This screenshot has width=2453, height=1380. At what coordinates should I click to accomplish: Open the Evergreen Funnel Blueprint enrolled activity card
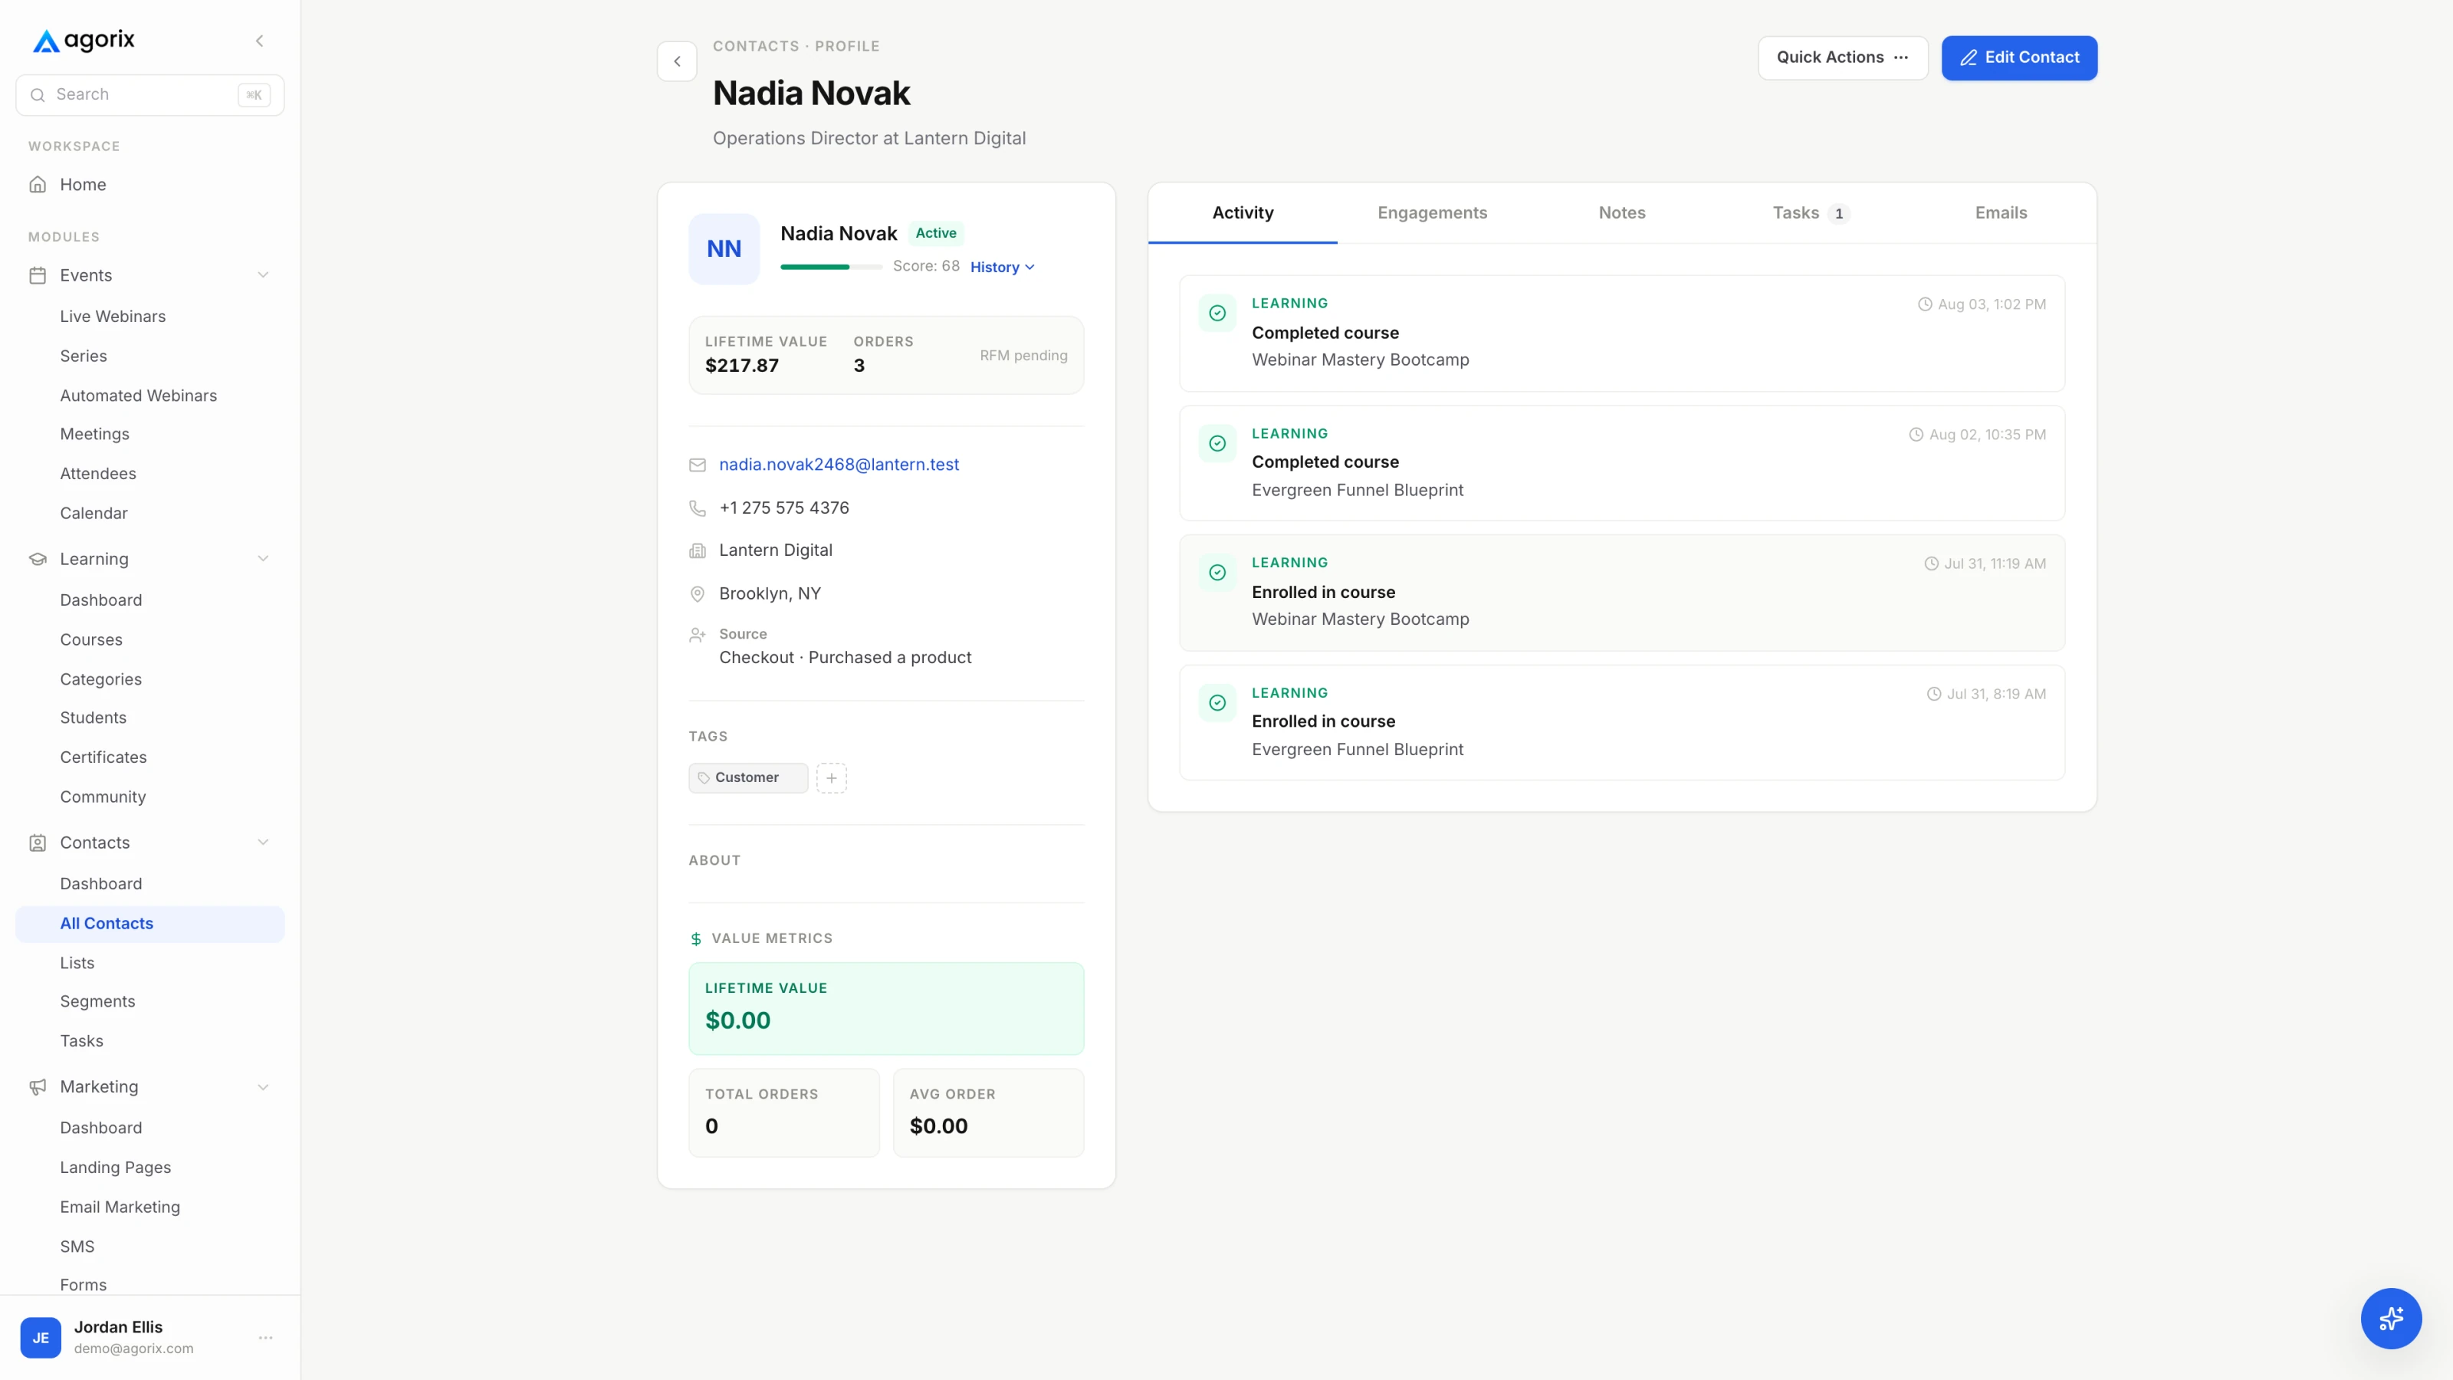coord(1622,723)
